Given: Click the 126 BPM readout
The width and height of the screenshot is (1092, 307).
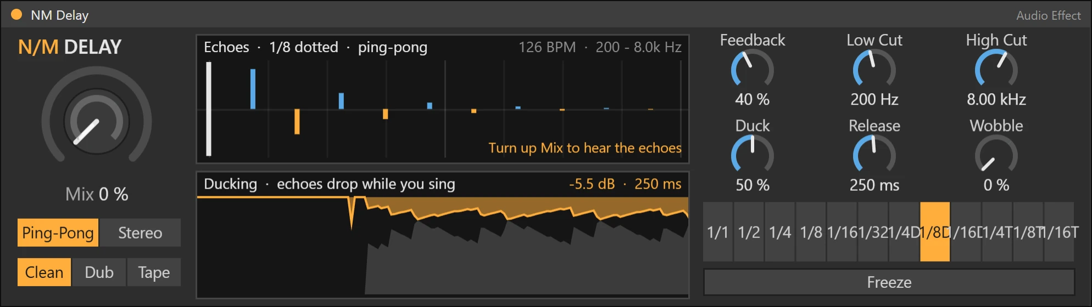Looking at the screenshot, I should [x=547, y=47].
